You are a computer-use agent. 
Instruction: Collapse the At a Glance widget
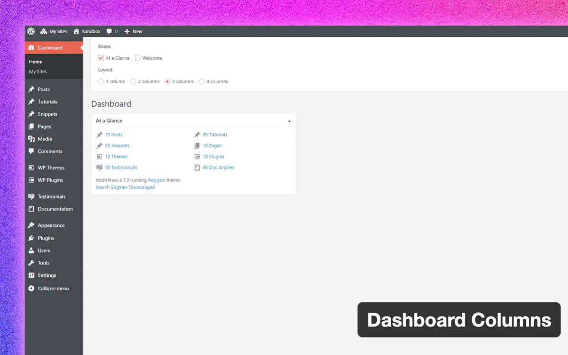289,121
